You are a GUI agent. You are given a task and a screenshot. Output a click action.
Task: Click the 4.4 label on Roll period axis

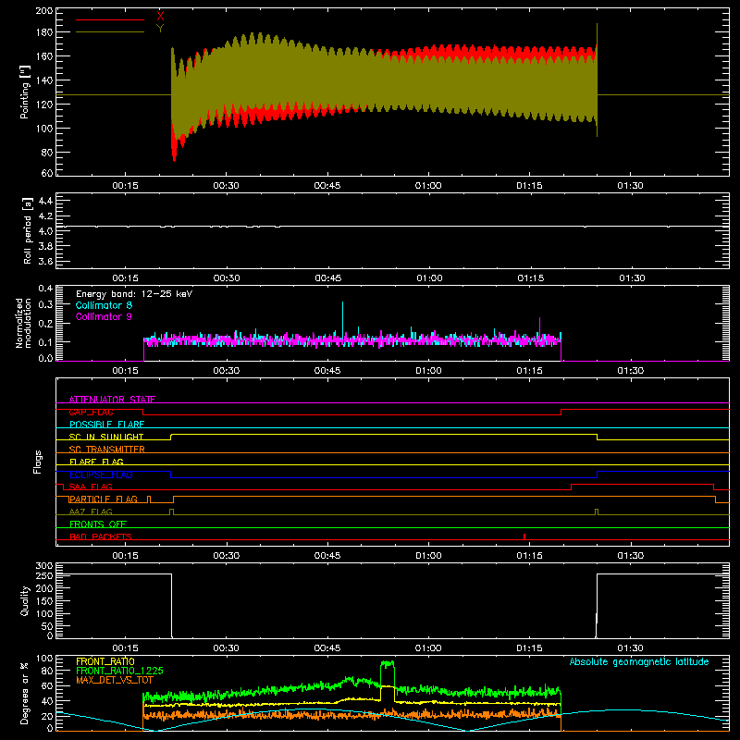[x=45, y=201]
